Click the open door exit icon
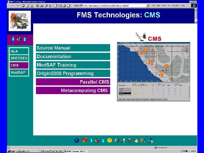 (x=123, y=141)
